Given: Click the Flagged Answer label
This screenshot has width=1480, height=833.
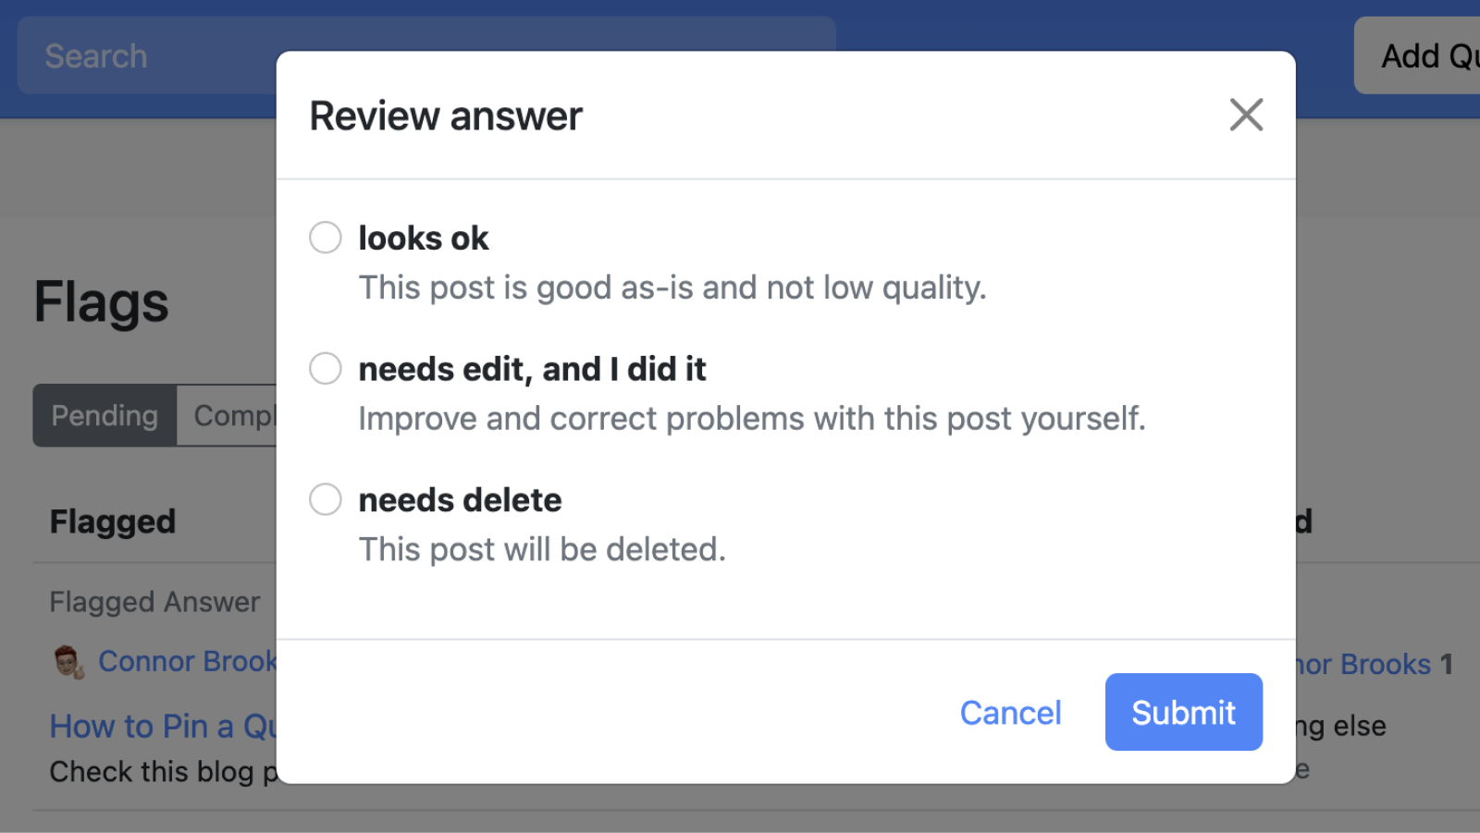Looking at the screenshot, I should (x=153, y=601).
